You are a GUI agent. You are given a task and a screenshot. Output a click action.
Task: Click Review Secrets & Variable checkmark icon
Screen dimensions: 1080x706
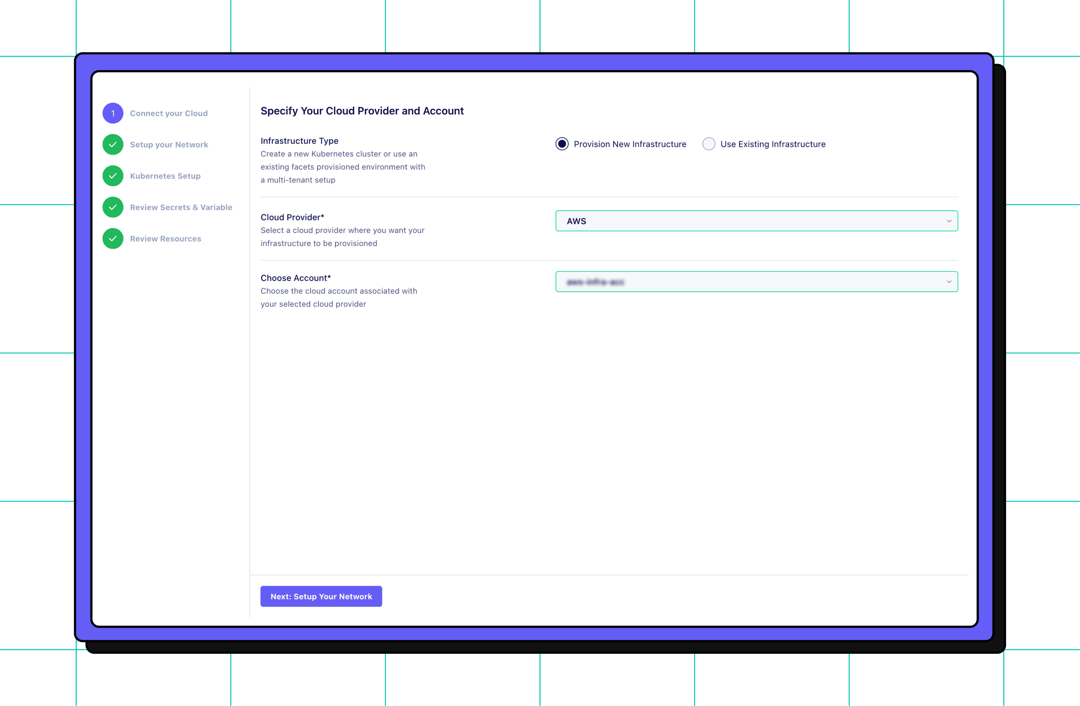tap(113, 207)
